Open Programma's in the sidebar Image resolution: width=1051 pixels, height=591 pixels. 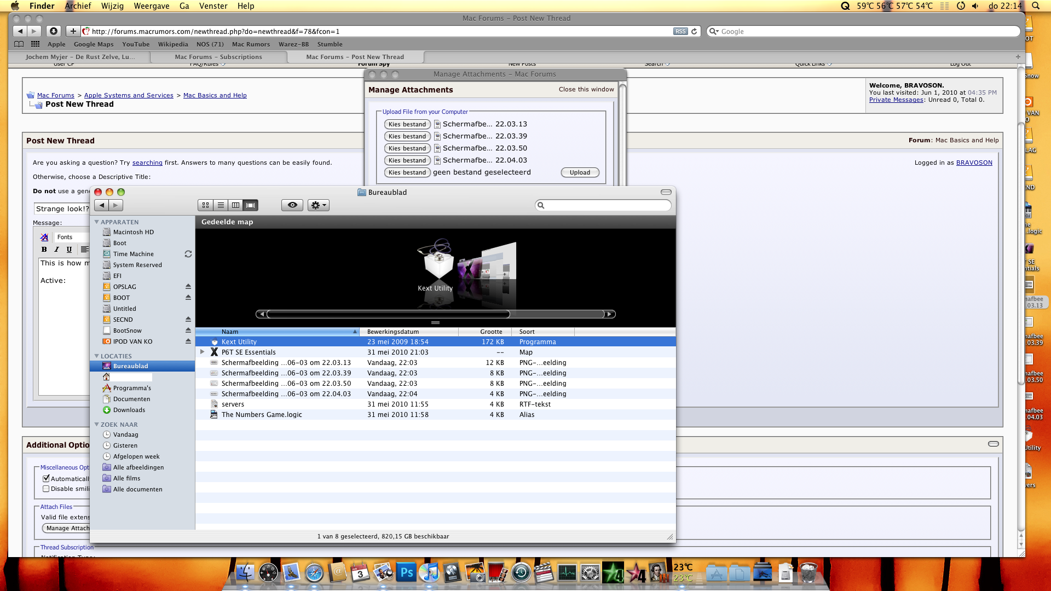132,388
